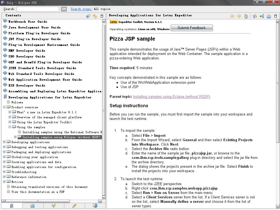Go forward with the yellow right arrow
The width and height of the screenshot is (280, 210).
click(x=239, y=16)
